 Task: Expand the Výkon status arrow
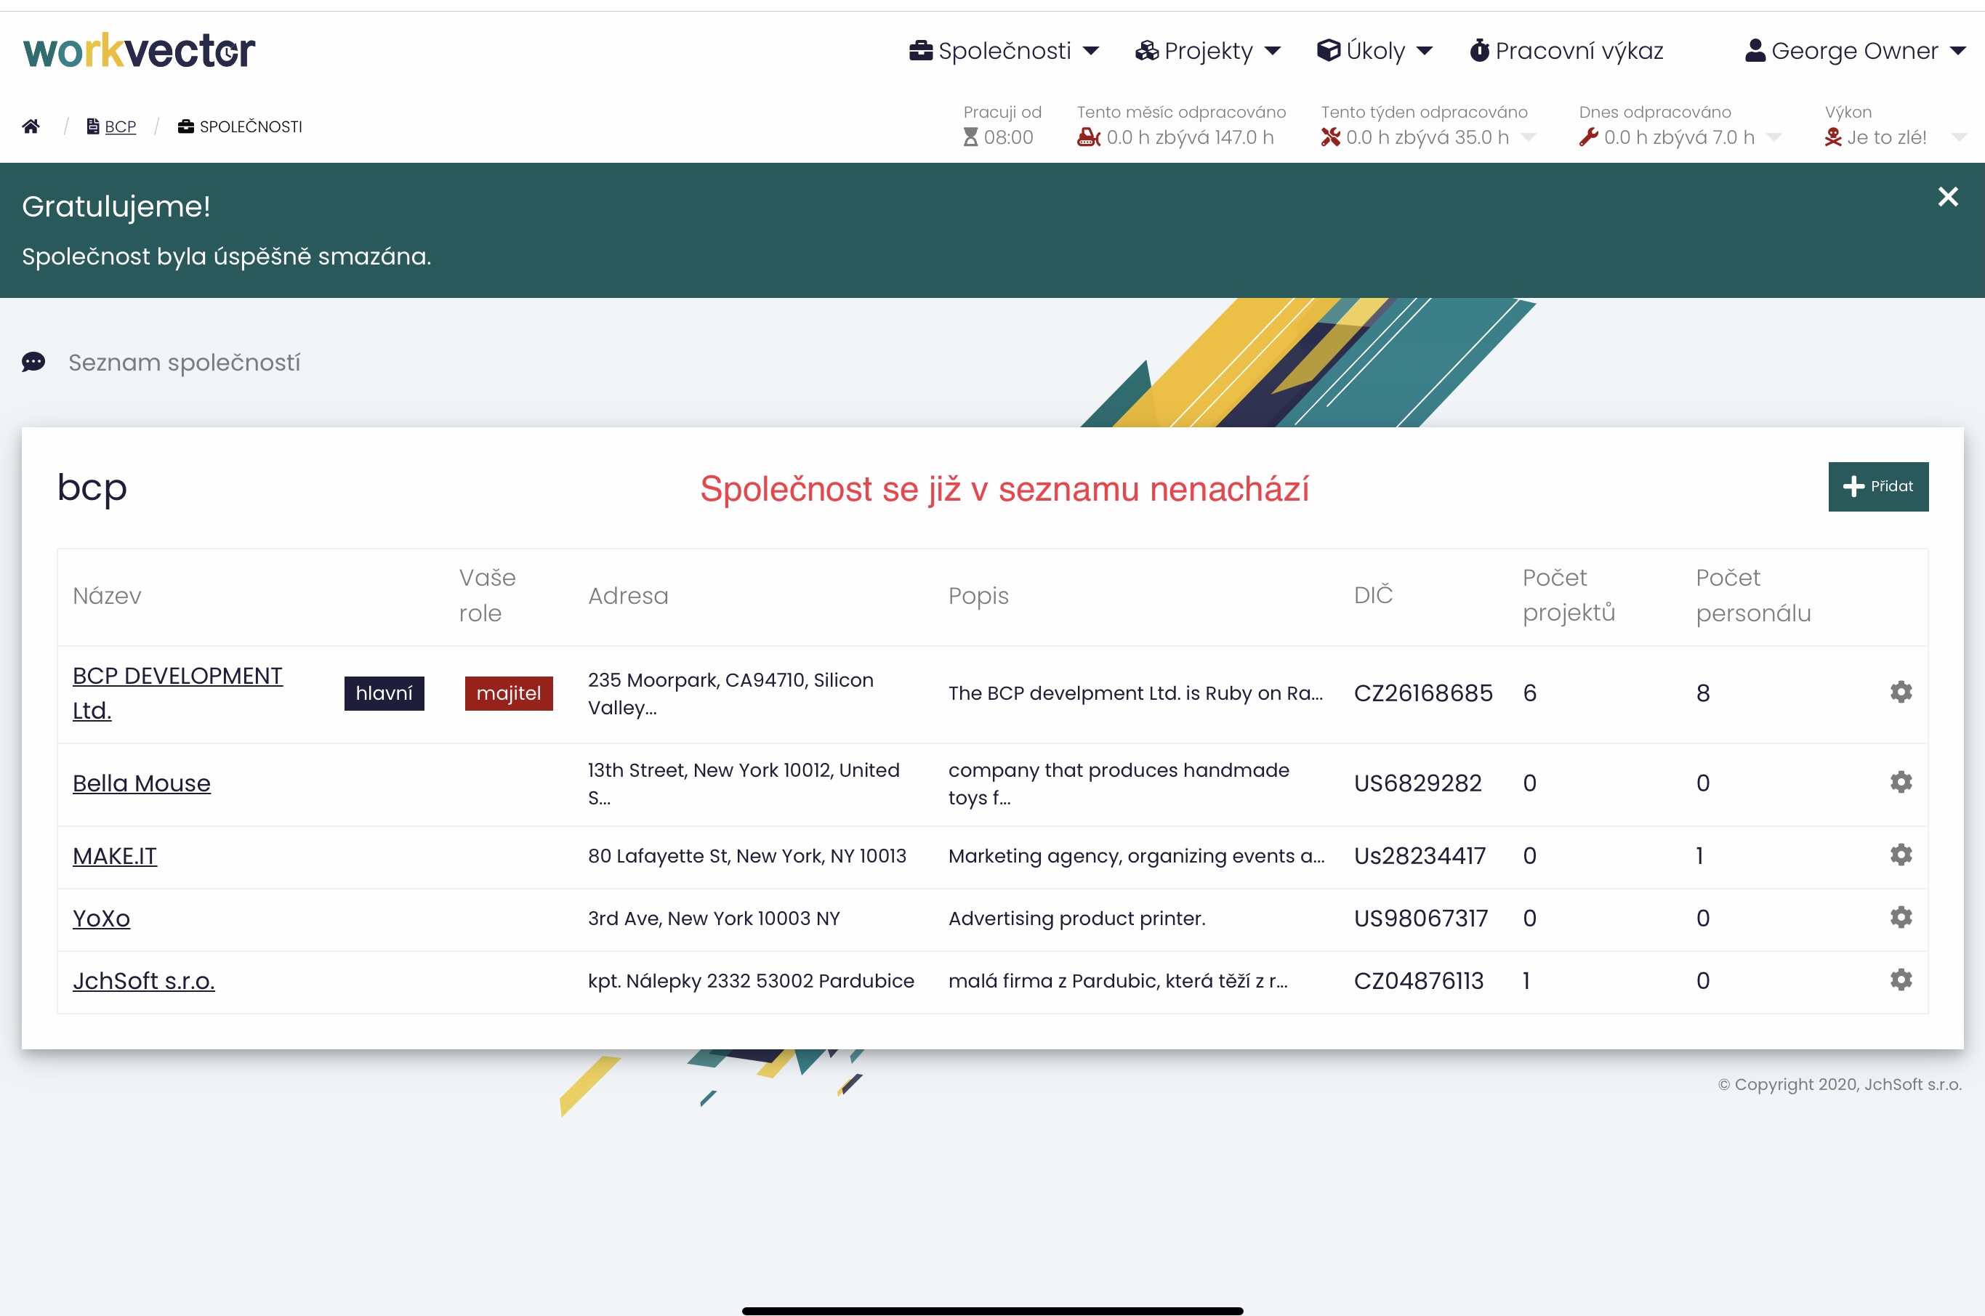1958,137
